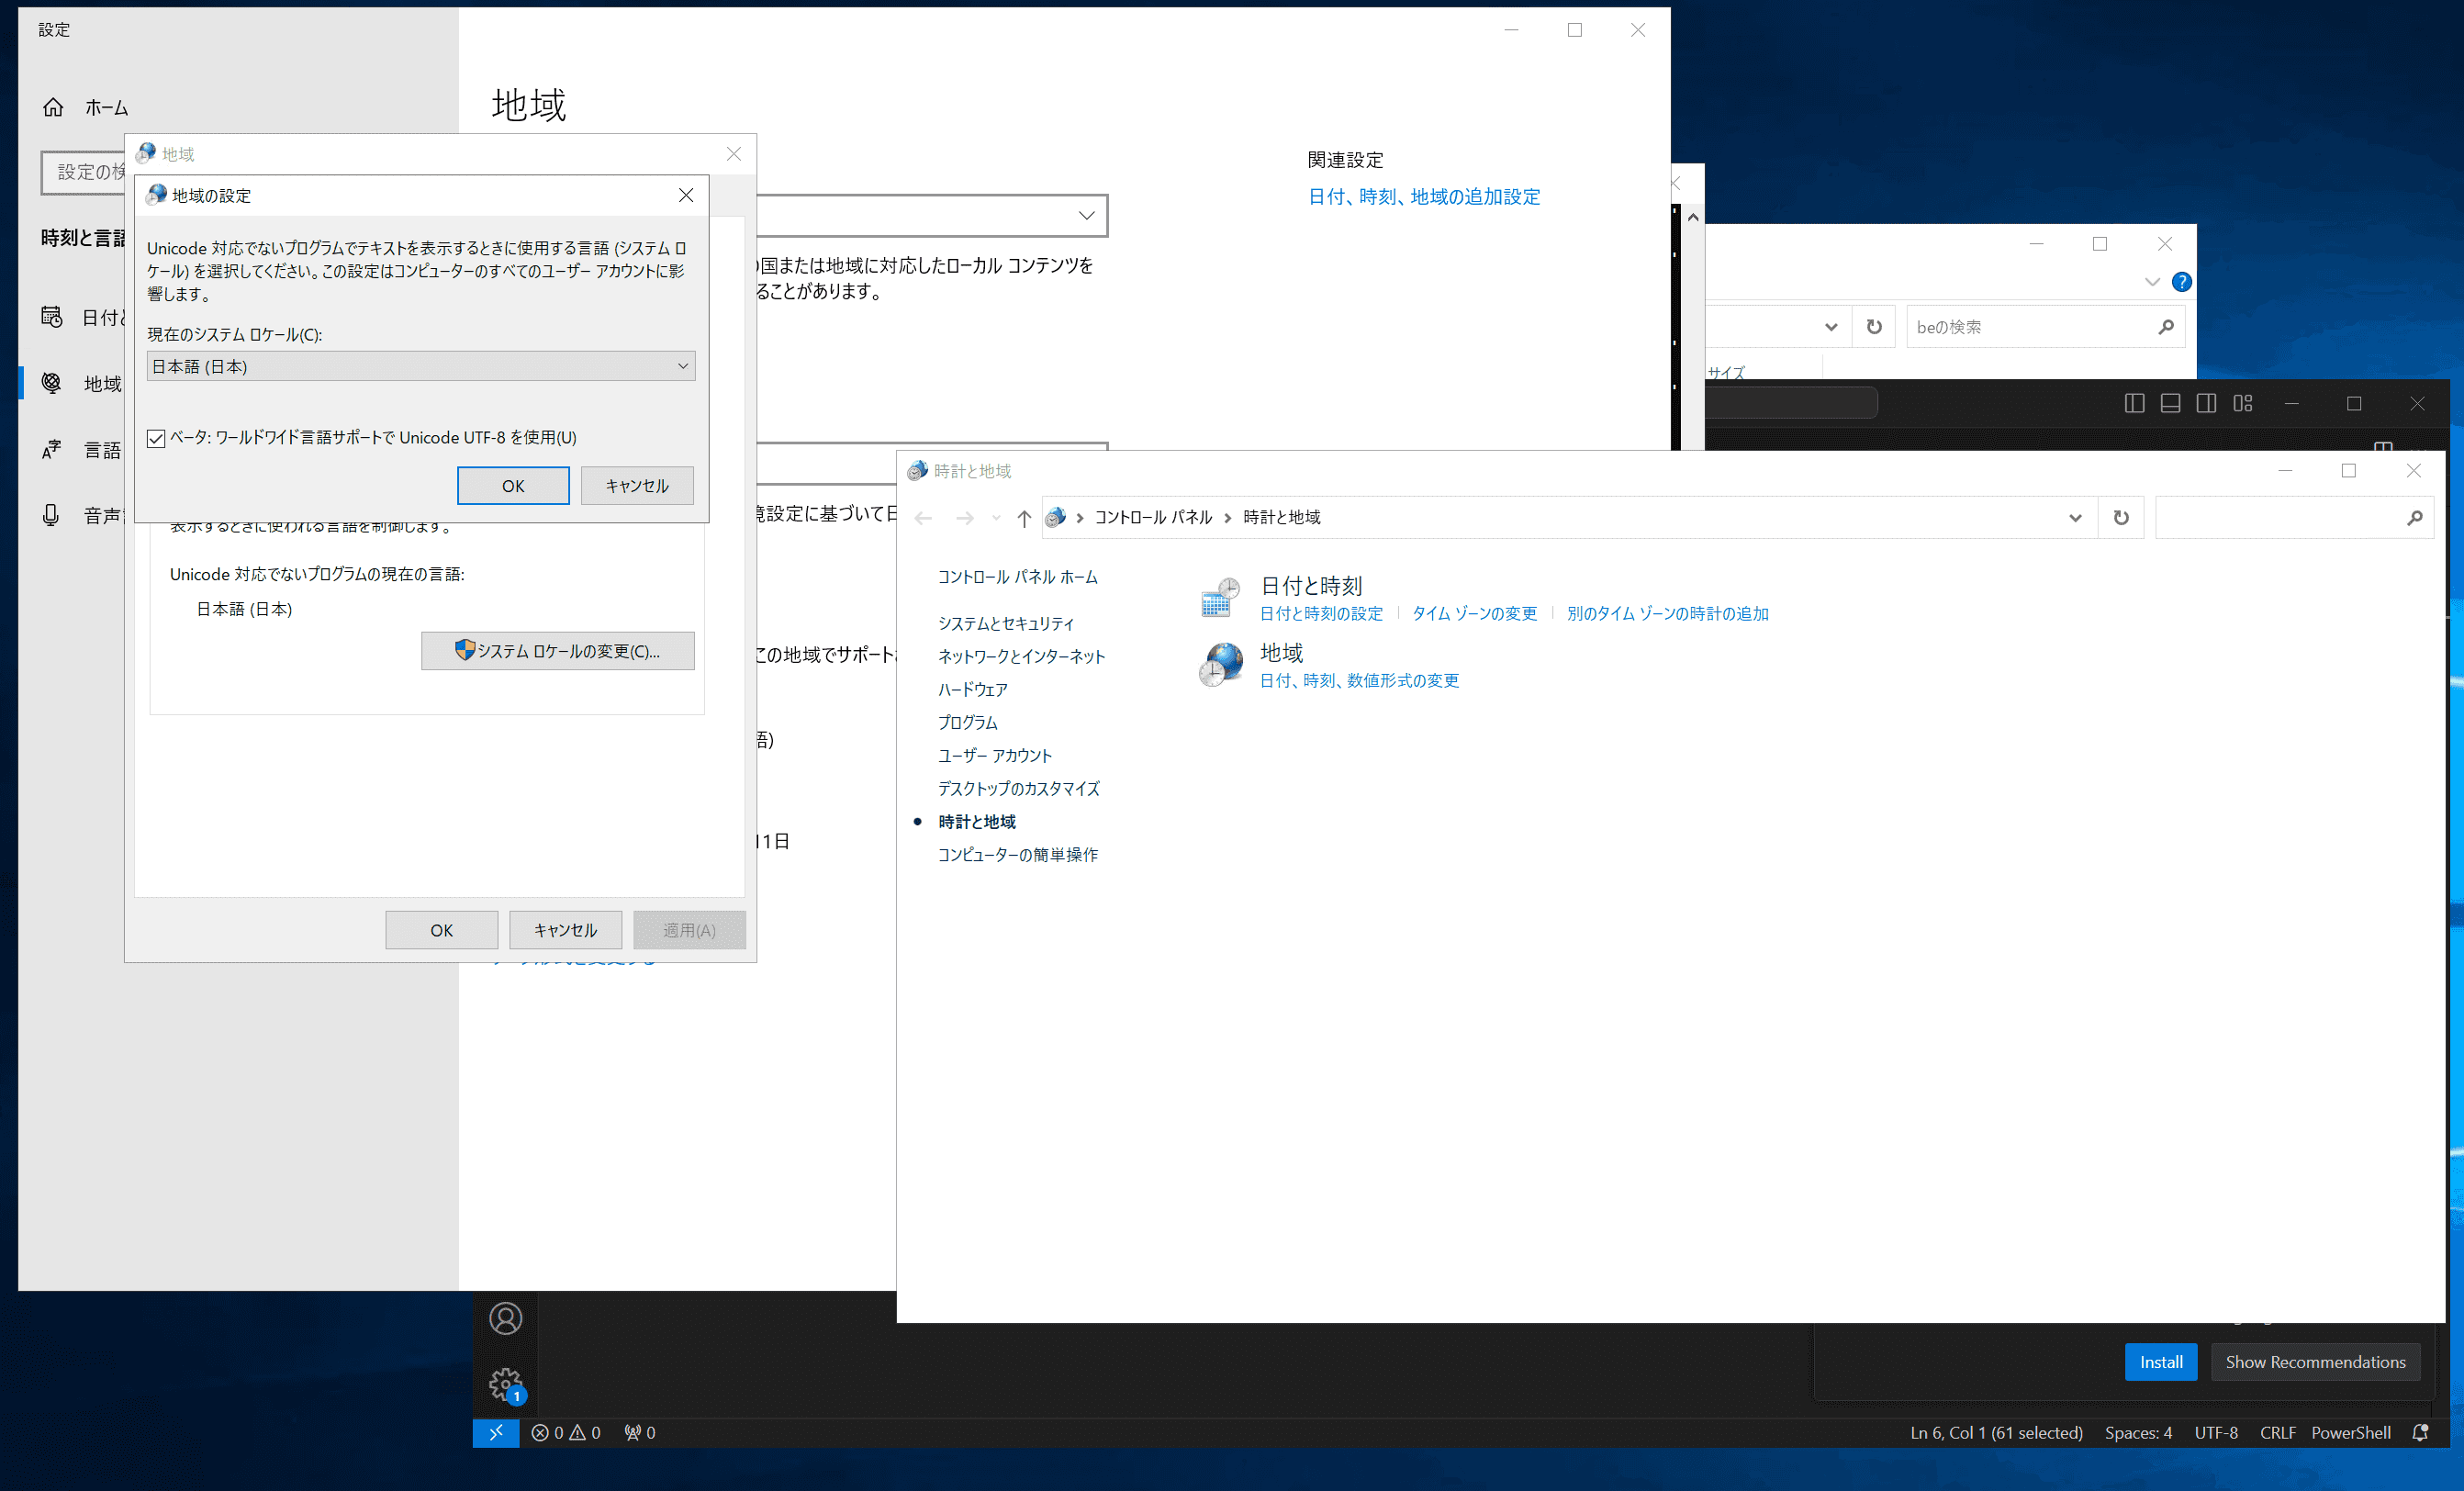Click the Home icon in Settings sidebar
This screenshot has height=1491, width=2464.
(x=53, y=107)
